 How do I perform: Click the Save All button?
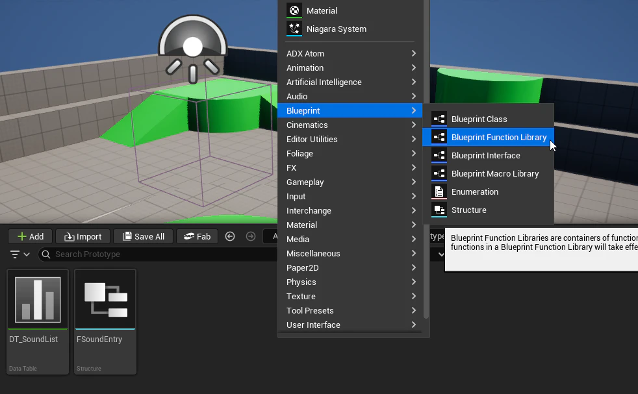(x=143, y=237)
